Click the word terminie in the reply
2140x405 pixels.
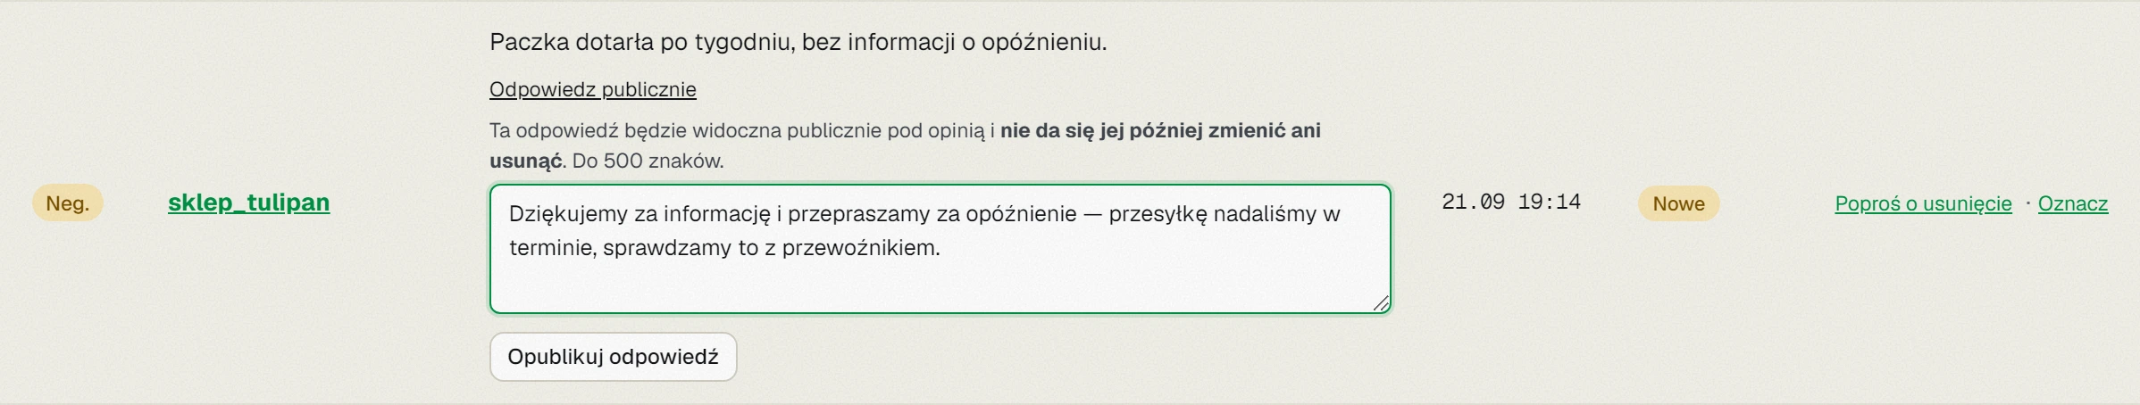(x=553, y=248)
